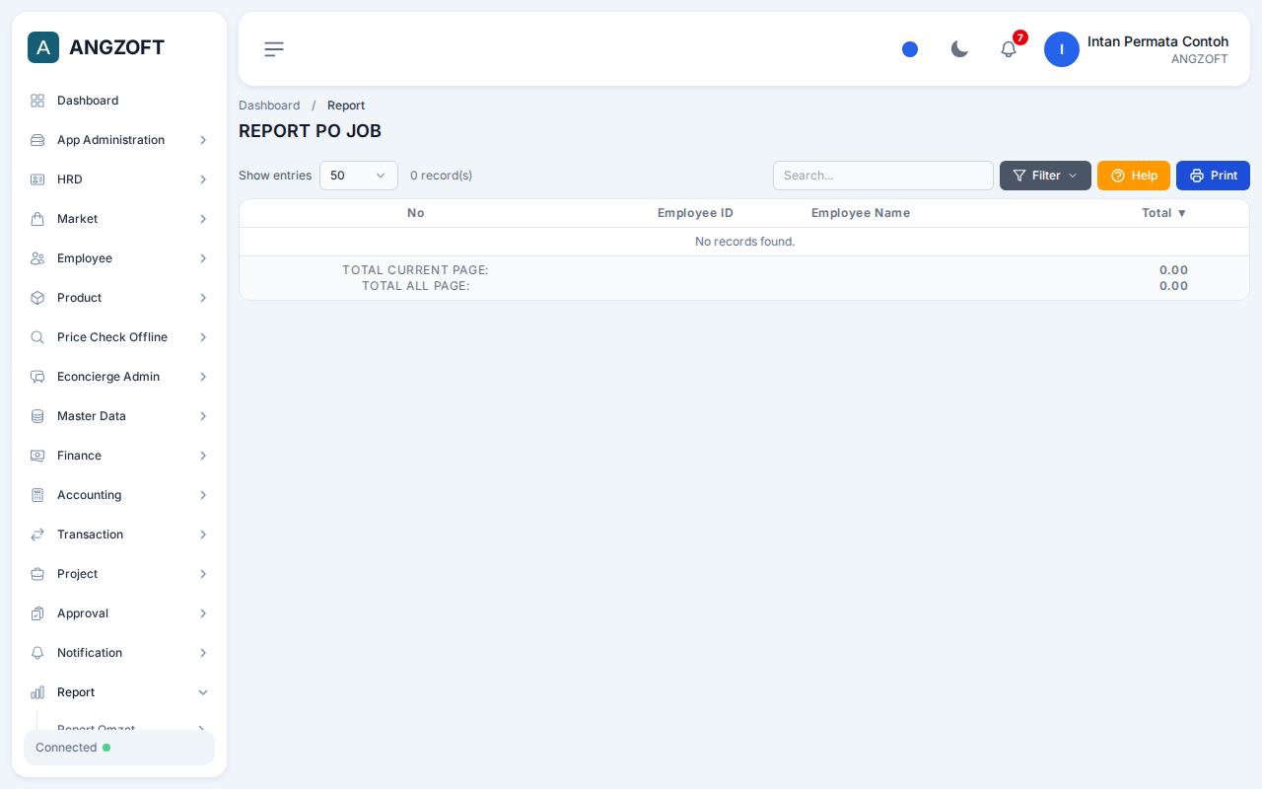Click the user avatar circle
The height and width of the screenshot is (789, 1262).
pyautogui.click(x=1062, y=49)
